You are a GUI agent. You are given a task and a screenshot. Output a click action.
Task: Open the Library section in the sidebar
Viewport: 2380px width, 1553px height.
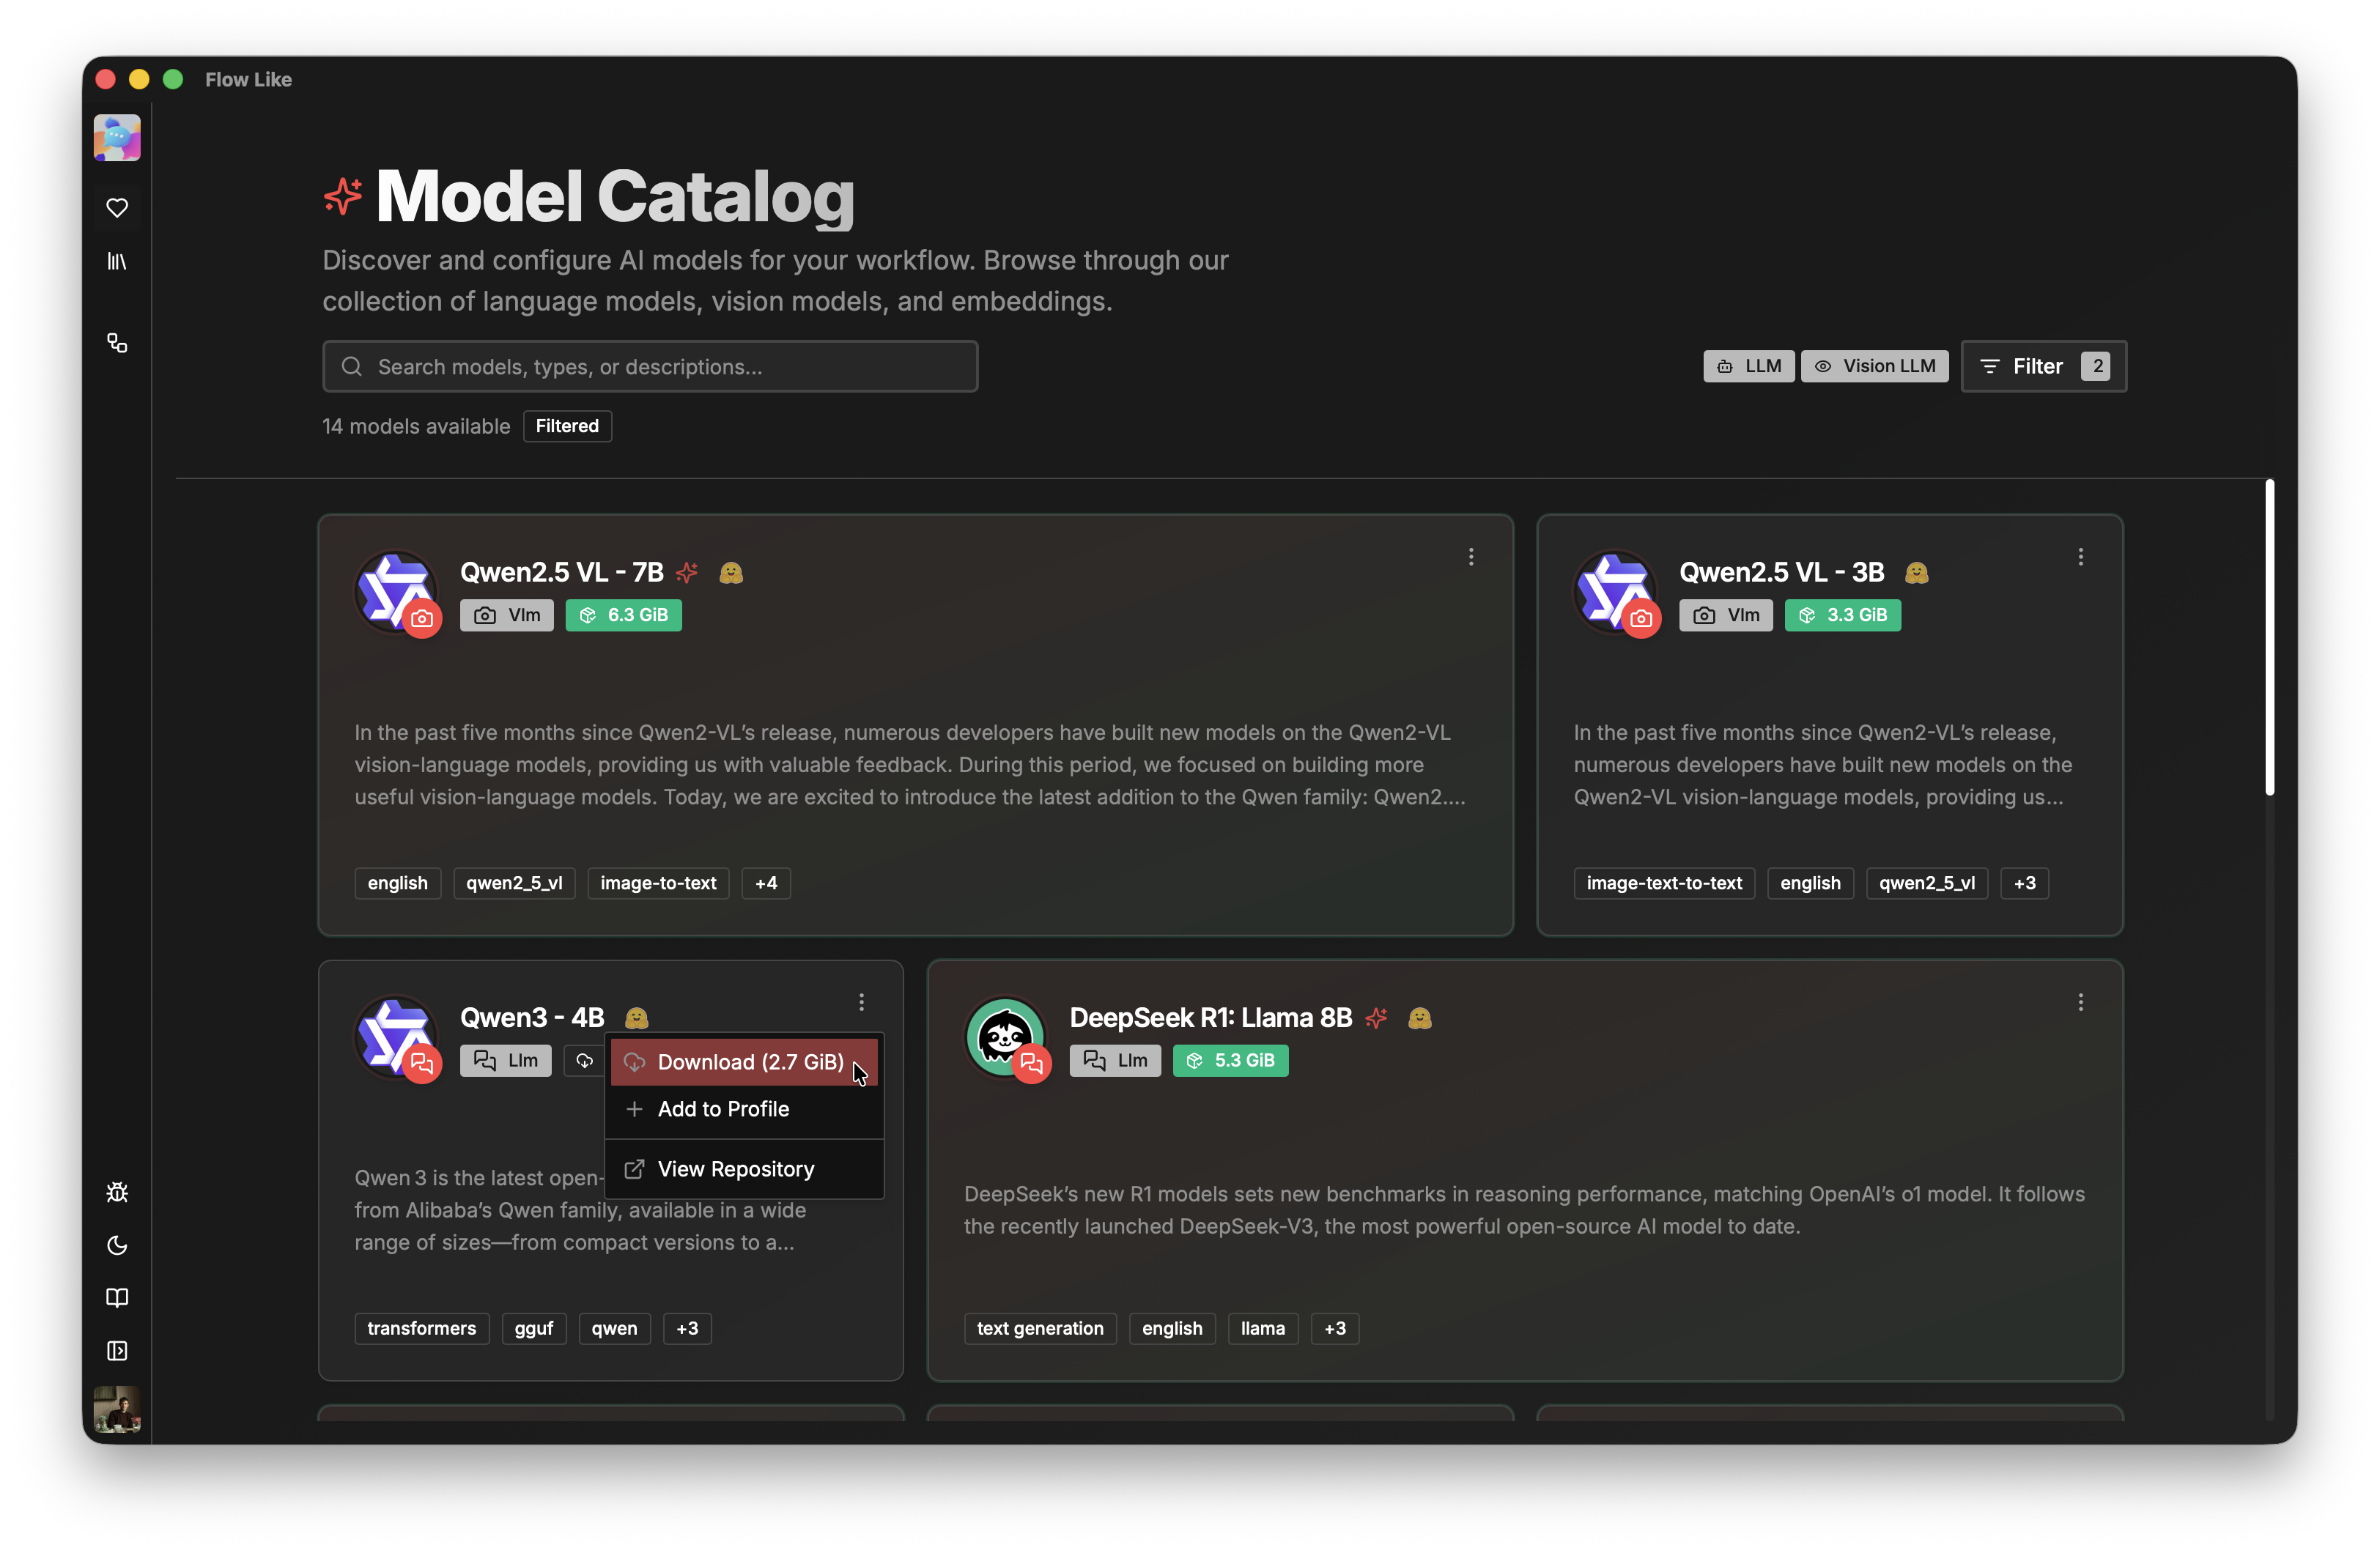tap(117, 262)
